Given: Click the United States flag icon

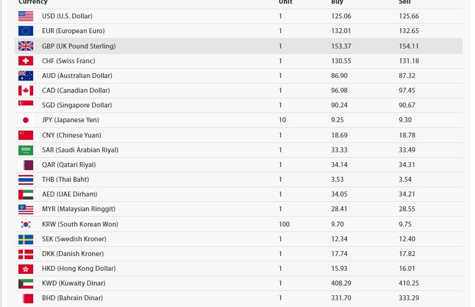Looking at the screenshot, I should (25, 16).
